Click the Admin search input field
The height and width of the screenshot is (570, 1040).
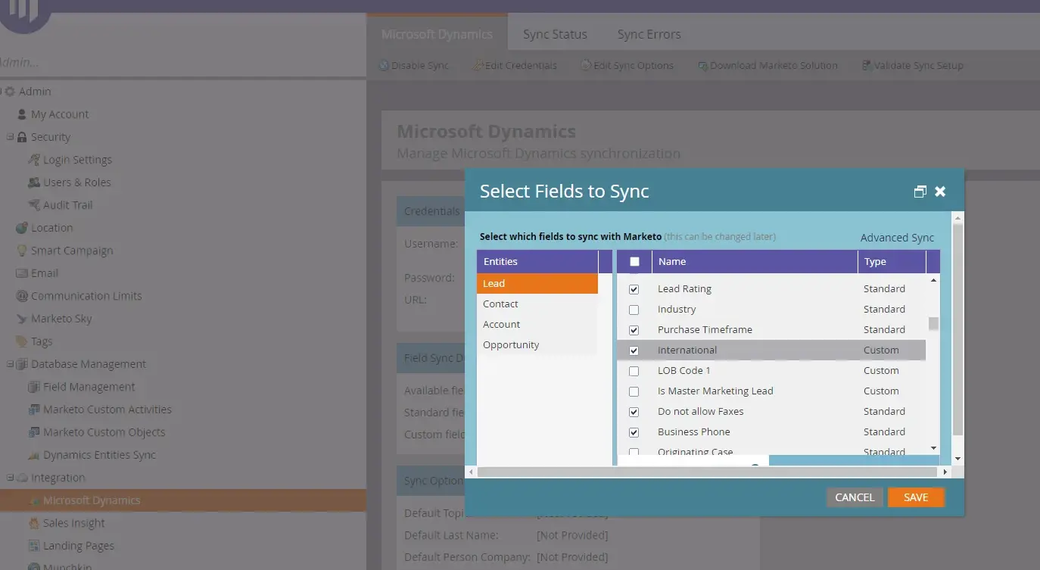click(x=182, y=62)
